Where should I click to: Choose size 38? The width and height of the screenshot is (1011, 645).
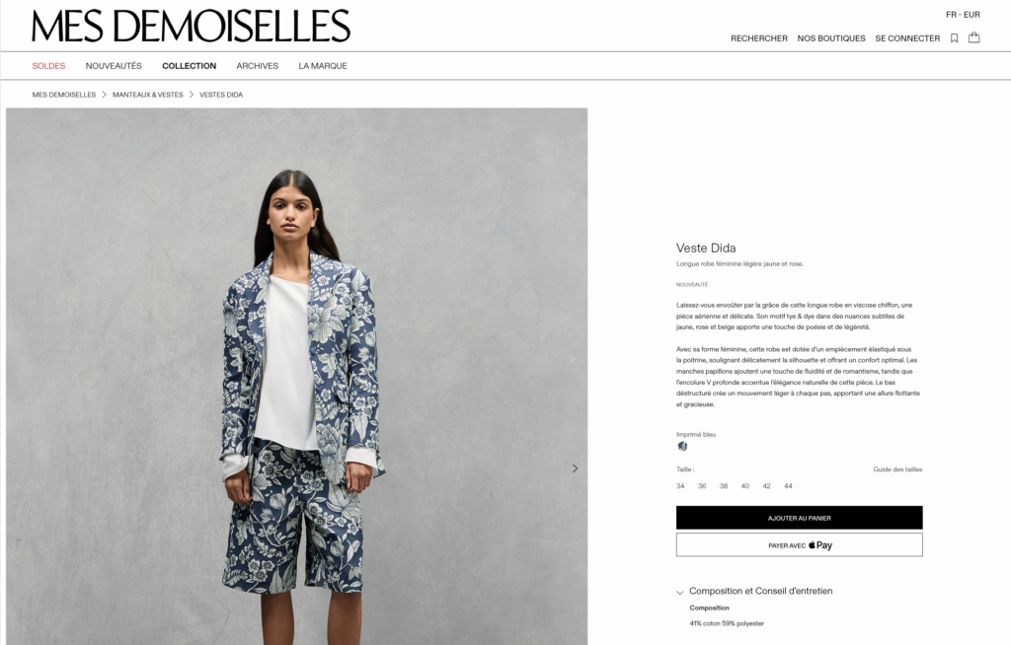click(x=724, y=486)
